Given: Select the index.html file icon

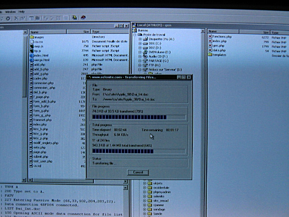Looking at the screenshot, I should click(32, 55).
